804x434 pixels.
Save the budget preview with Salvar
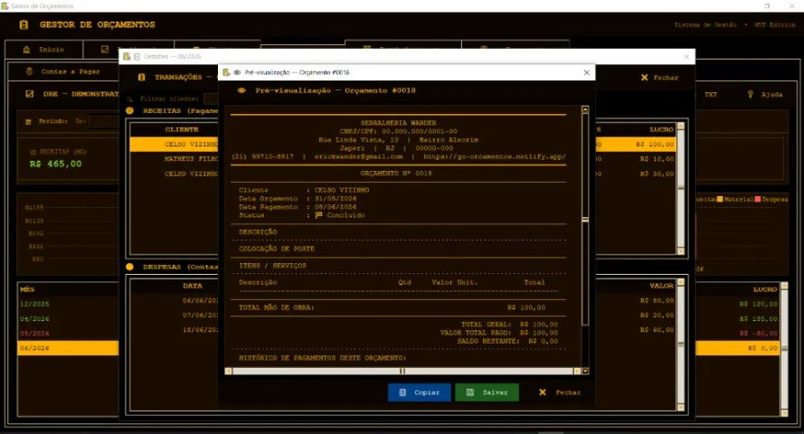[487, 392]
